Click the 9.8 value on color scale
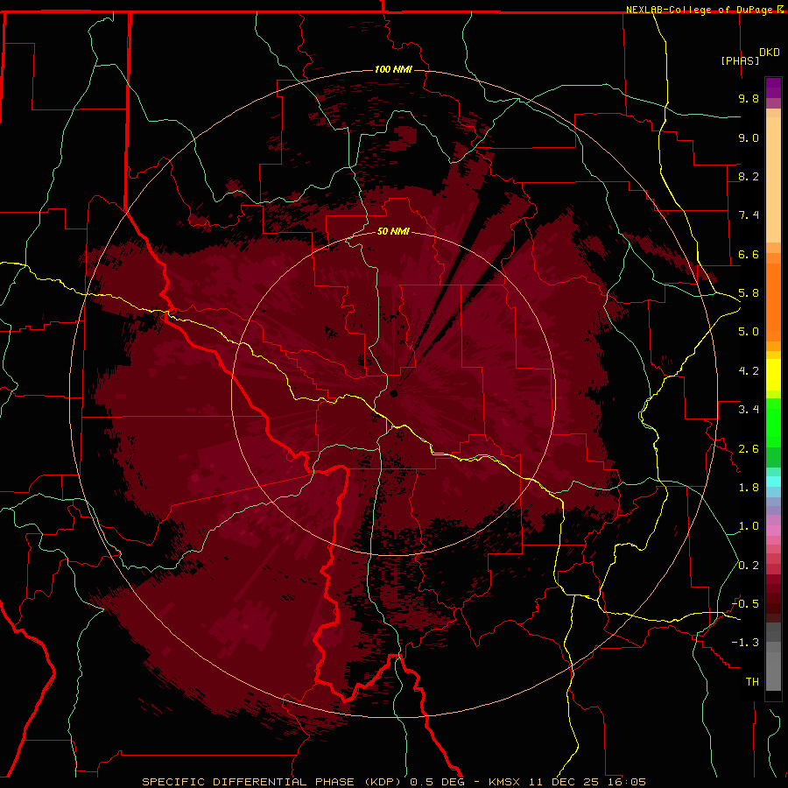788x788 pixels. pos(749,98)
